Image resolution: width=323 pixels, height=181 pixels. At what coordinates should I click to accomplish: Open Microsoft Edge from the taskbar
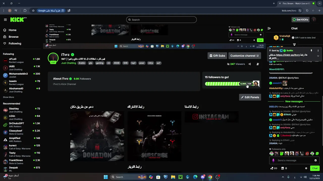coord(195,177)
